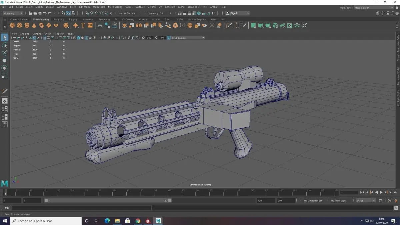Create a polygon cylinder from shelf
The width and height of the screenshot is (400, 225).
tap(27, 25)
